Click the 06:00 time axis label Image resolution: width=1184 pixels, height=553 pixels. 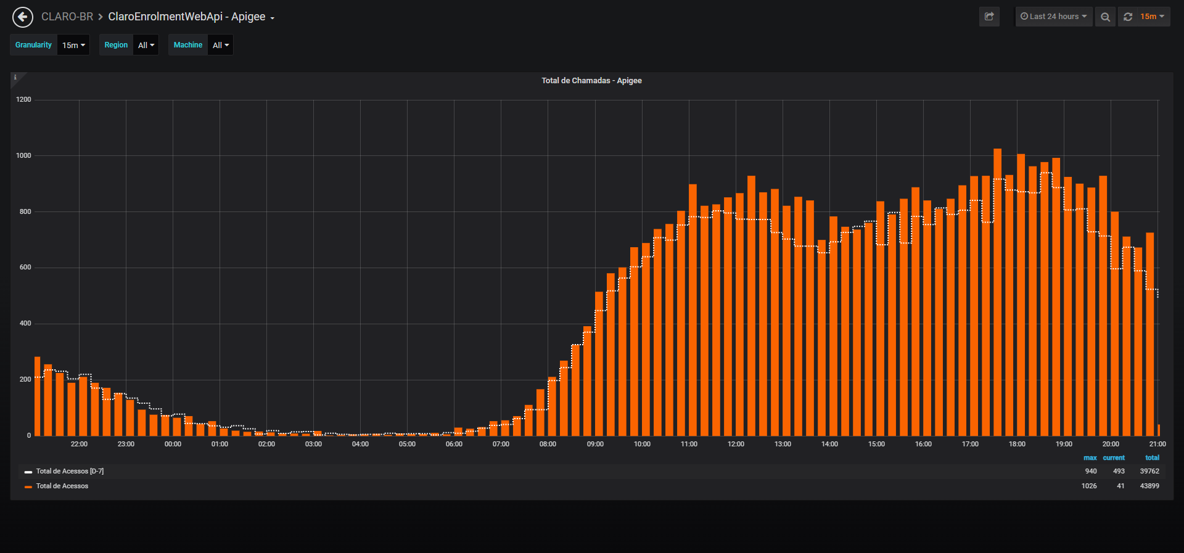tap(454, 444)
